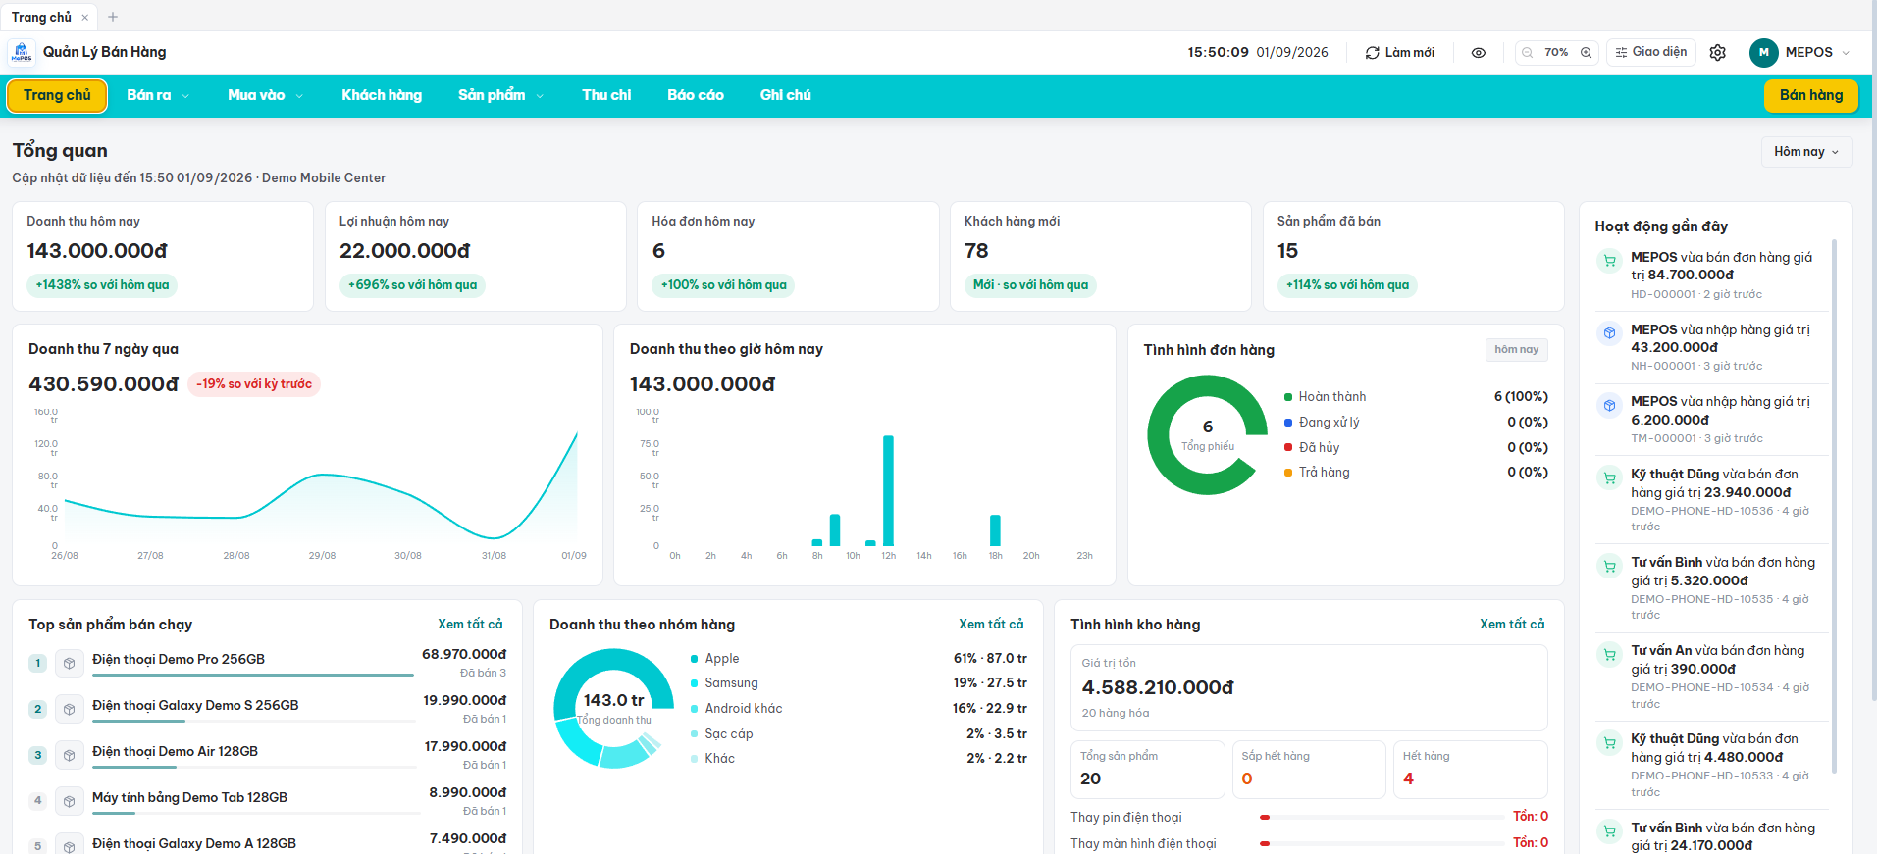Click the Apple legend dot in revenue groups
This screenshot has height=854, width=1877.
[x=695, y=659]
